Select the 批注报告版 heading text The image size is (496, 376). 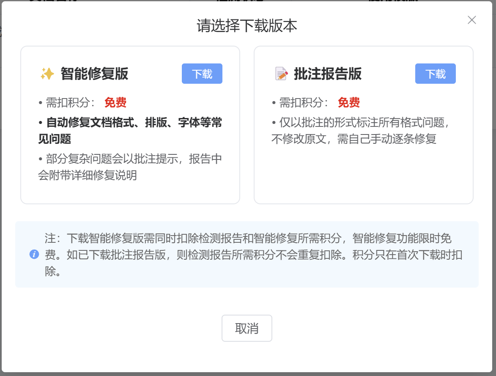[x=328, y=74]
